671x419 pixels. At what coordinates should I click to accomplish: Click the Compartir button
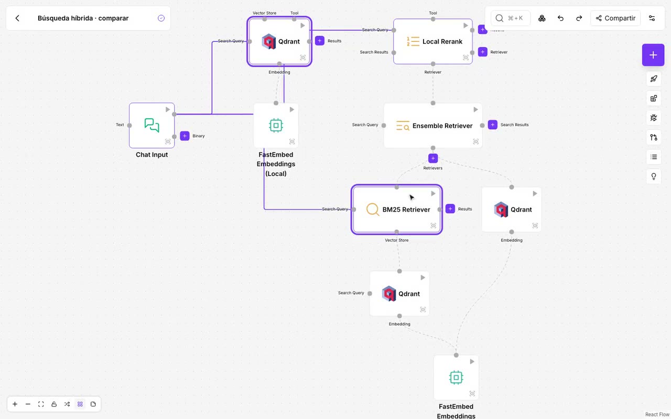(615, 18)
